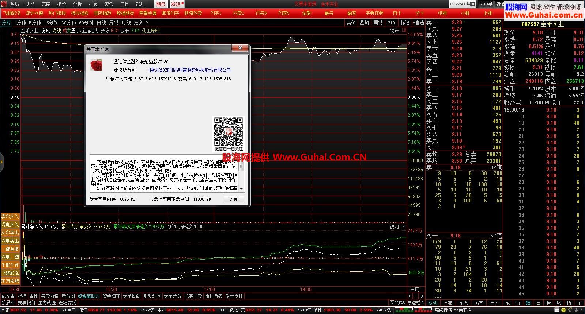Open 图文F10 at the bottom
The width and height of the screenshot is (585, 314).
[397, 302]
